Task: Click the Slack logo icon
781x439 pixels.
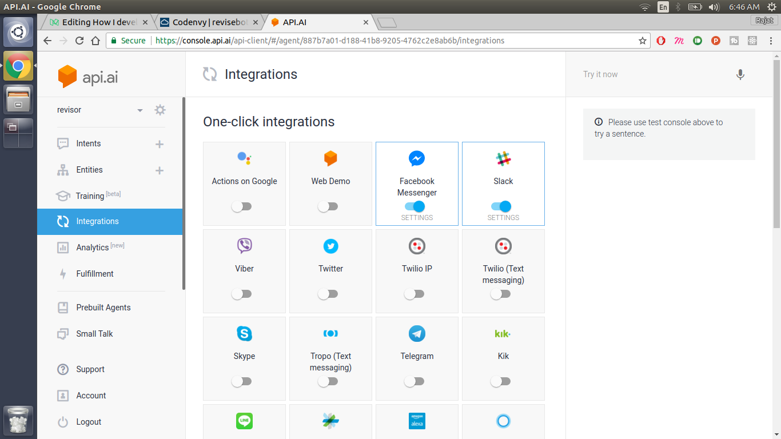Action: 503,158
